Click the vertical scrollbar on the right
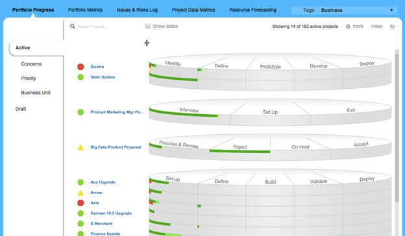Screen dimensions: 405x236 [397, 126]
